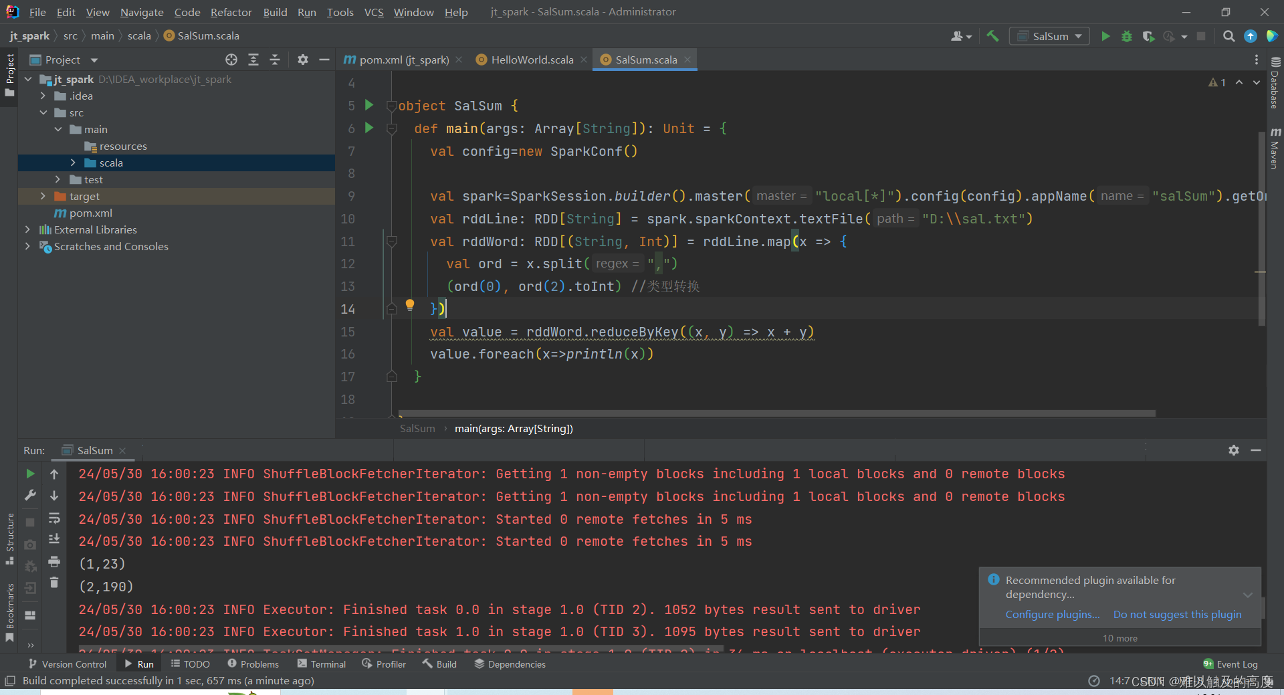The image size is (1284, 695).
Task: Run main method from gutter arrow line 6
Action: coord(368,128)
